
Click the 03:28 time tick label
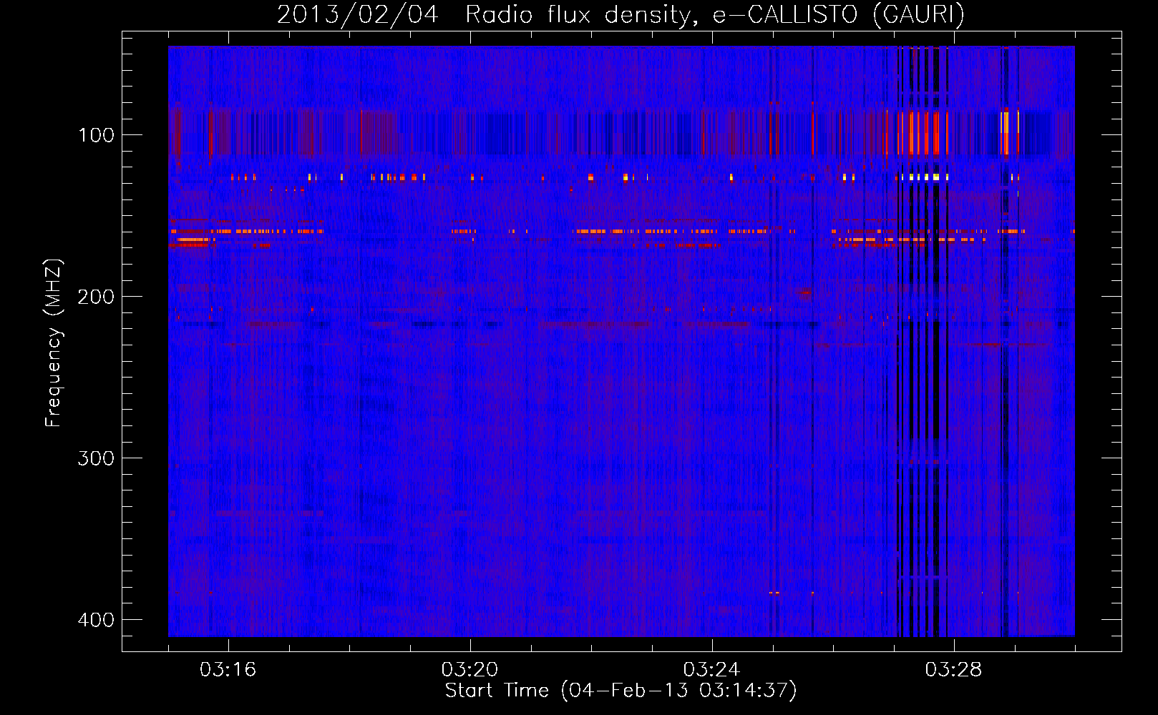coord(953,670)
